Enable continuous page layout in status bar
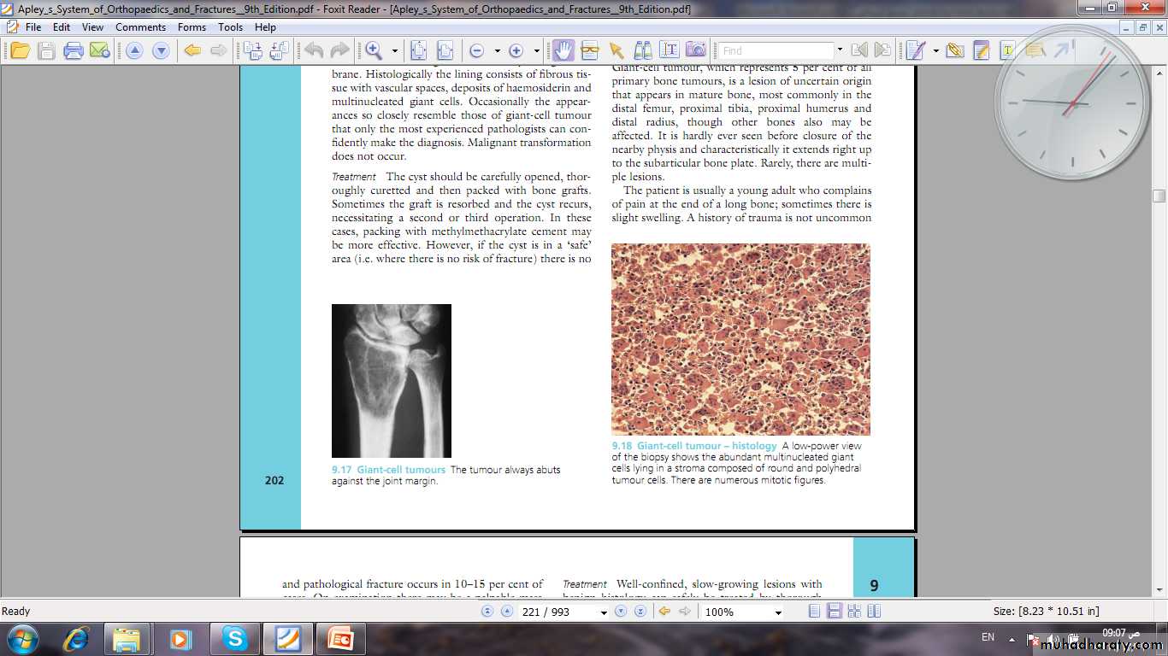Viewport: 1168px width, 656px height. [x=834, y=612]
